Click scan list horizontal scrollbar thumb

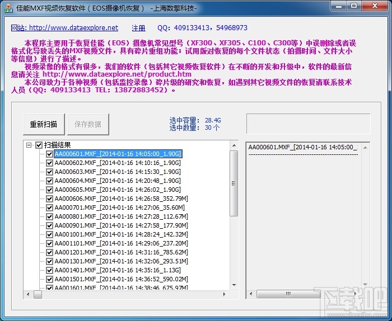pos(38,295)
